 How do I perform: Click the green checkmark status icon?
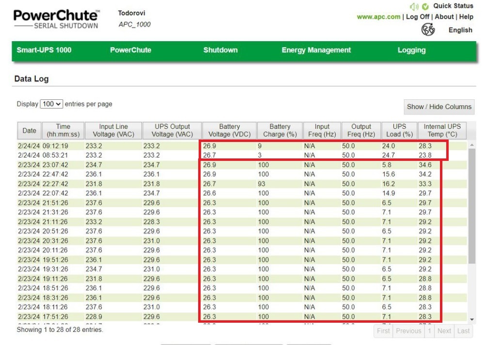[x=425, y=6]
